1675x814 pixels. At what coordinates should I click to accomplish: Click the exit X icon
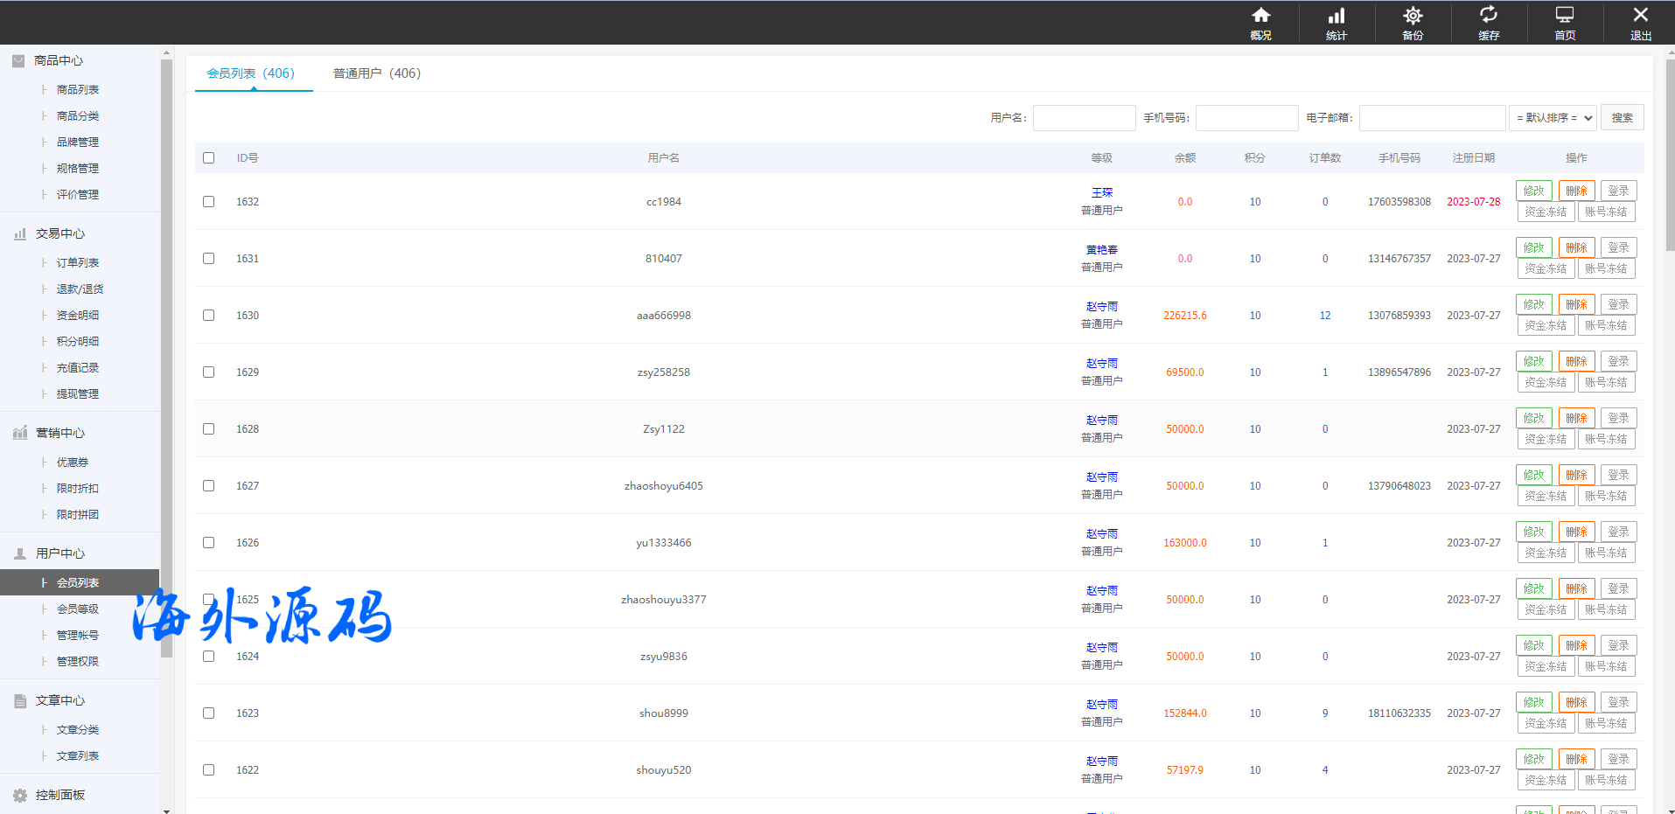[1640, 16]
